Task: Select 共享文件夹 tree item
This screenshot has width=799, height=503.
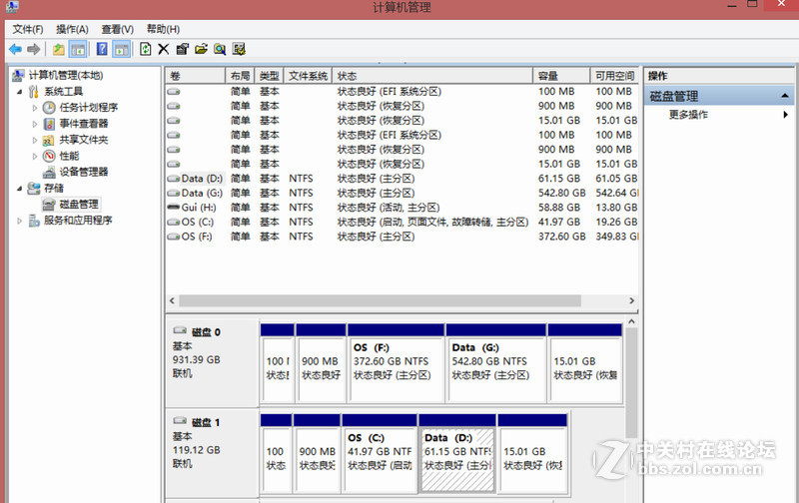Action: 84,140
